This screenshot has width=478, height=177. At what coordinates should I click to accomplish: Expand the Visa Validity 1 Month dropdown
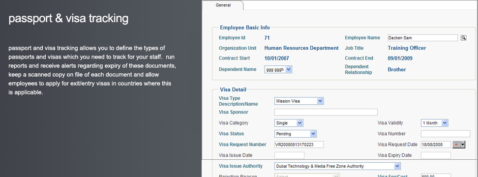(x=434, y=123)
